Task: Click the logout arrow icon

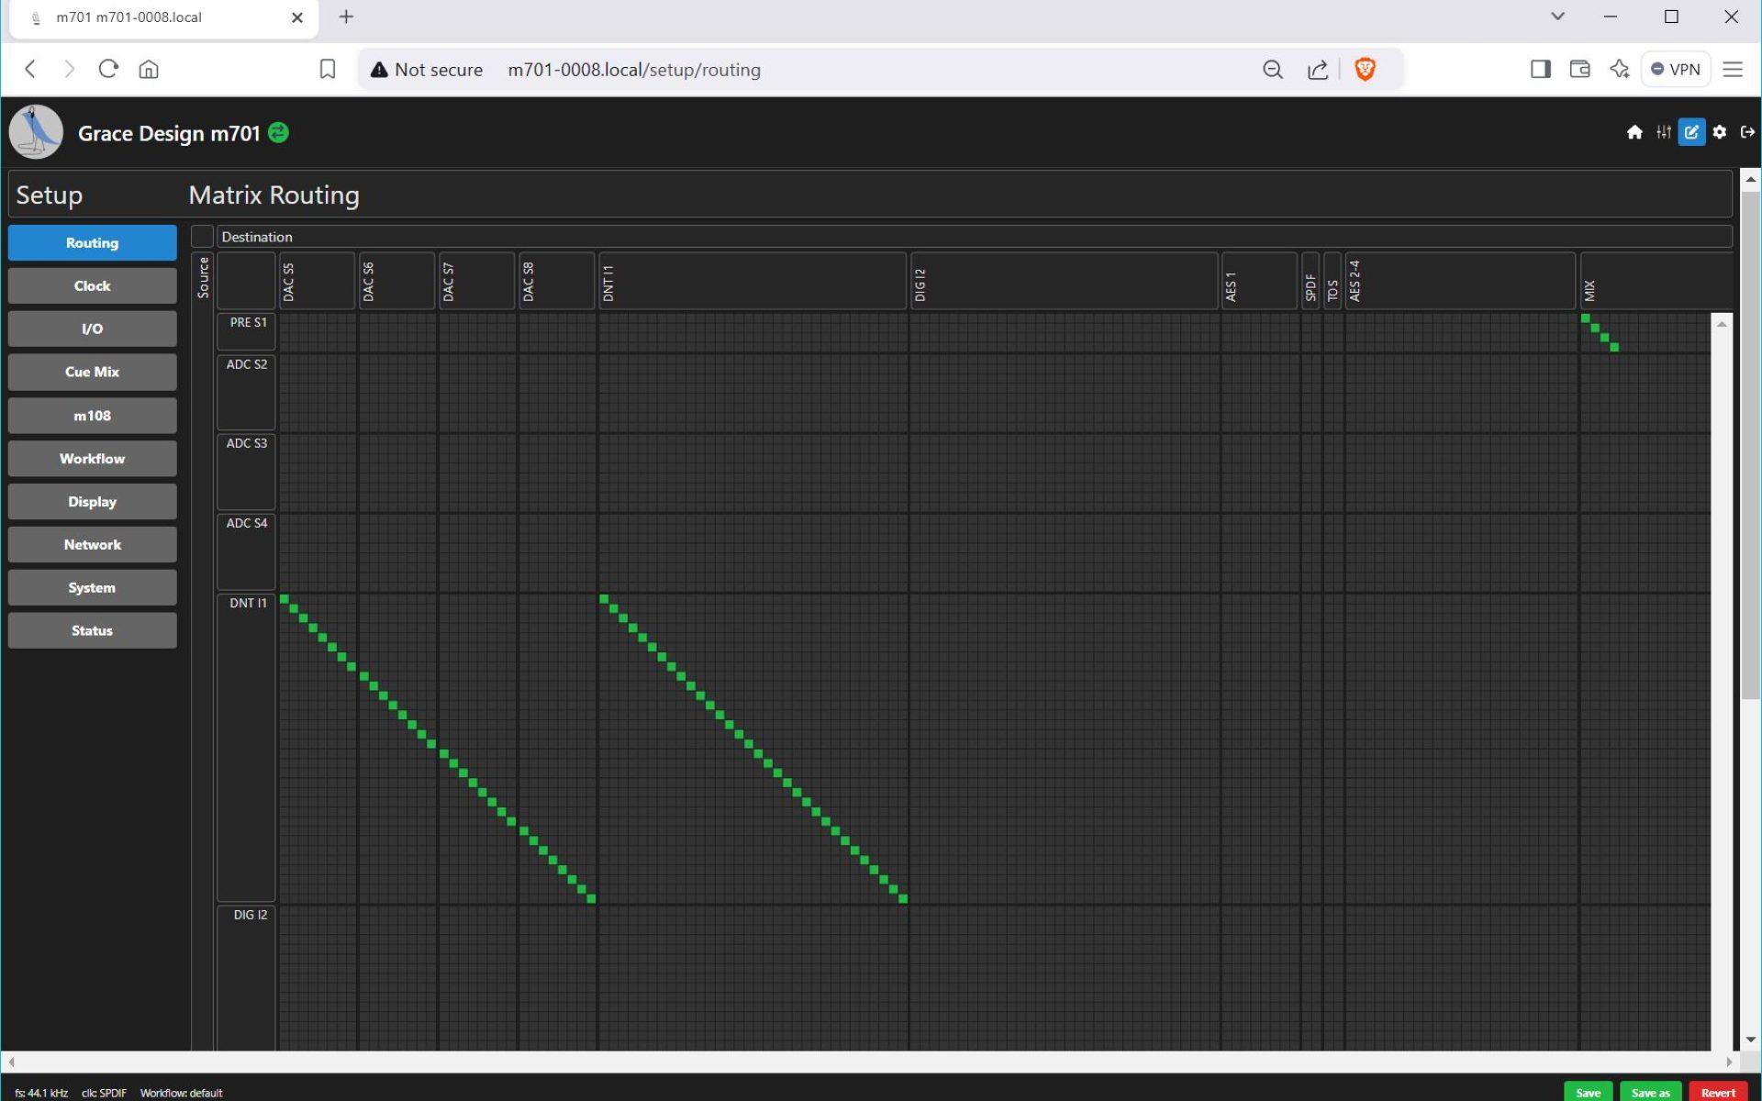Action: tap(1747, 132)
